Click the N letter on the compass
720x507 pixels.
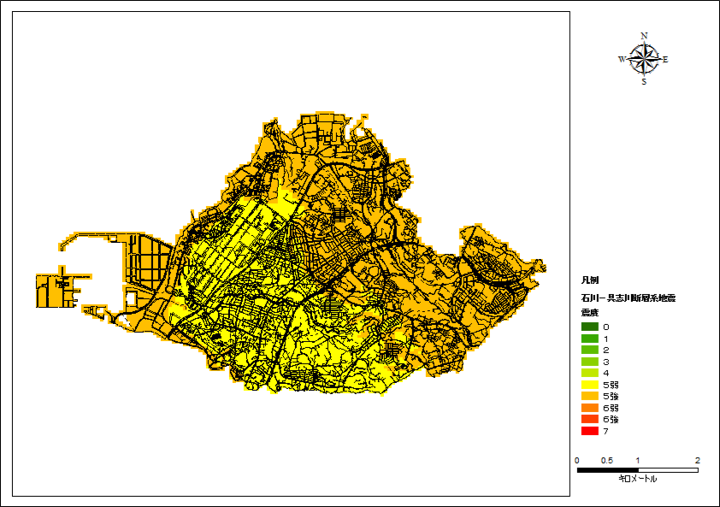tap(644, 36)
